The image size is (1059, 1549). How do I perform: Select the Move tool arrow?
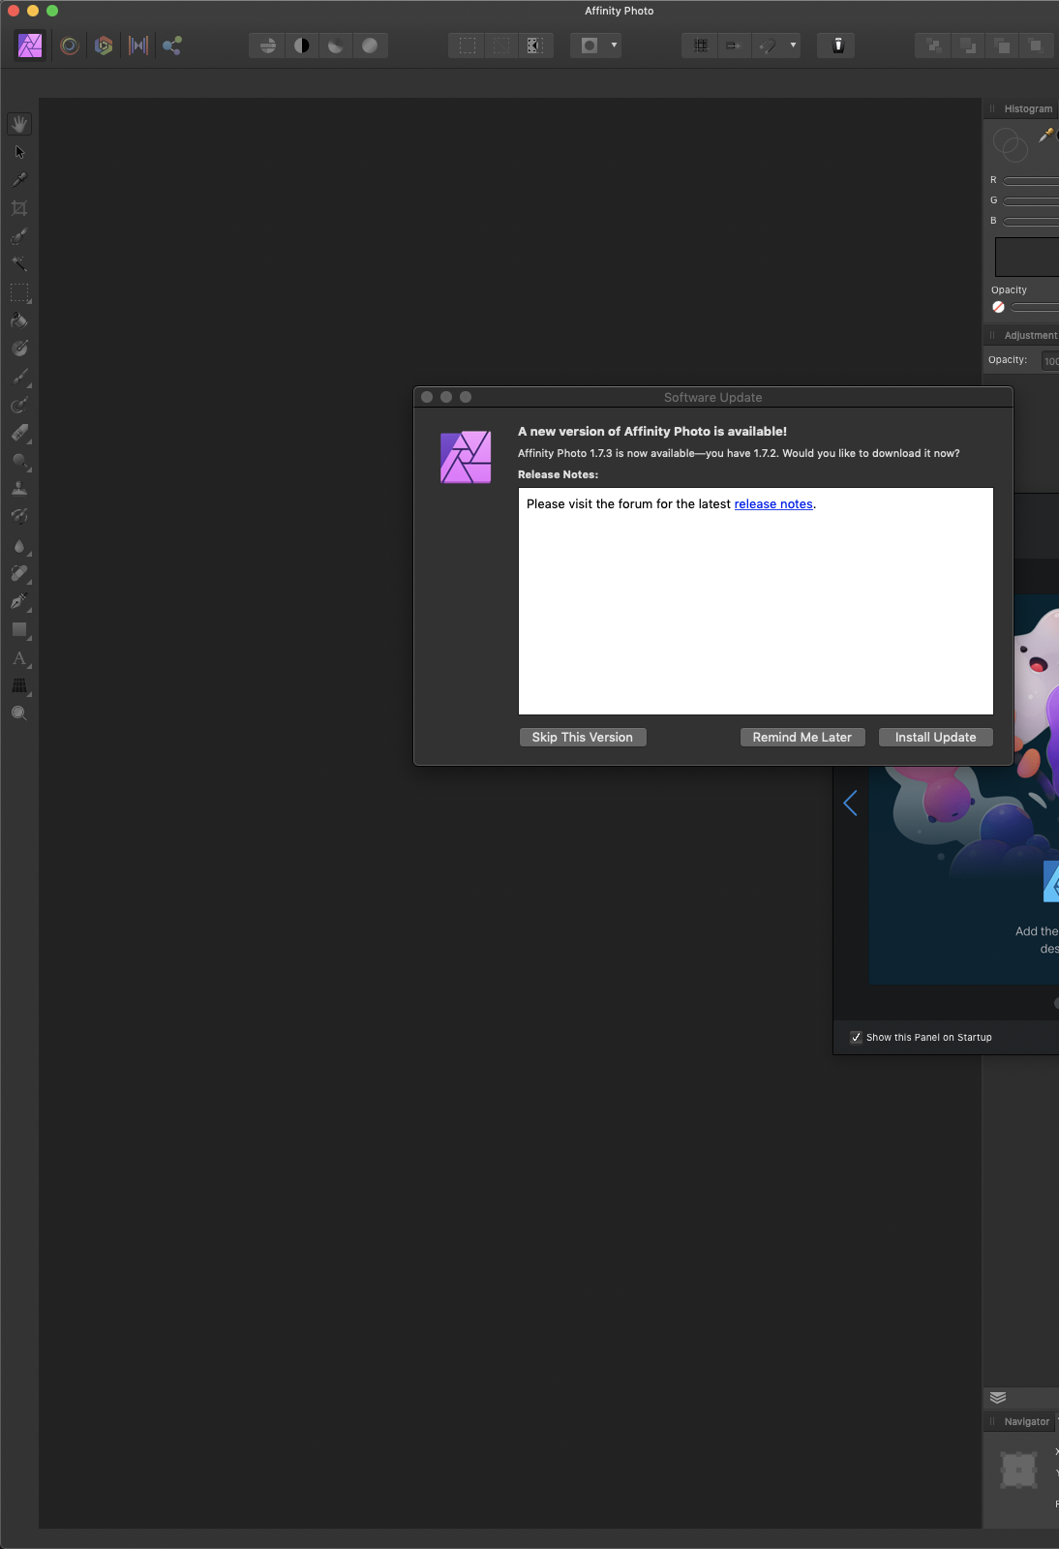click(19, 152)
